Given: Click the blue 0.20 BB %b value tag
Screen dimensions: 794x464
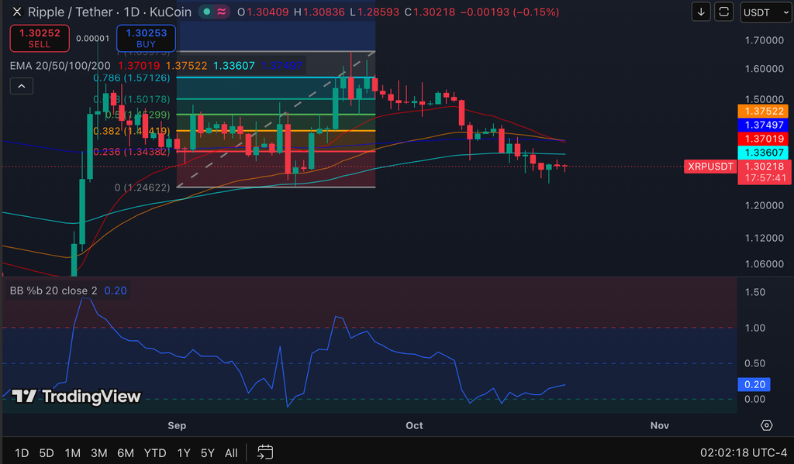Looking at the screenshot, I should 754,384.
